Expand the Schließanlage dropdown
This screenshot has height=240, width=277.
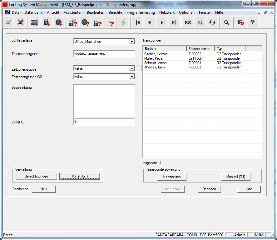coord(132,42)
